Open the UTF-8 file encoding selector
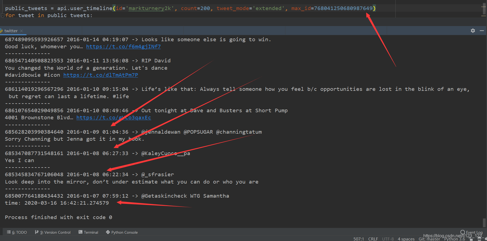The width and height of the screenshot is (487, 241). 388,239
